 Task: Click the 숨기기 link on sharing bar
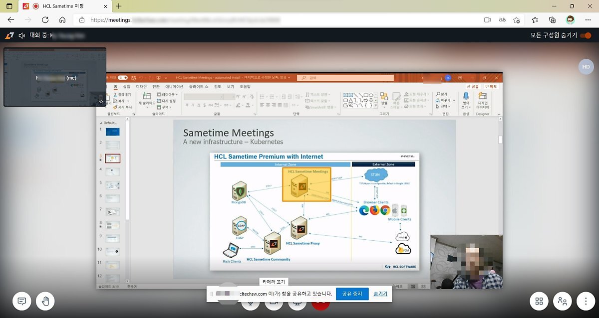pyautogui.click(x=381, y=294)
